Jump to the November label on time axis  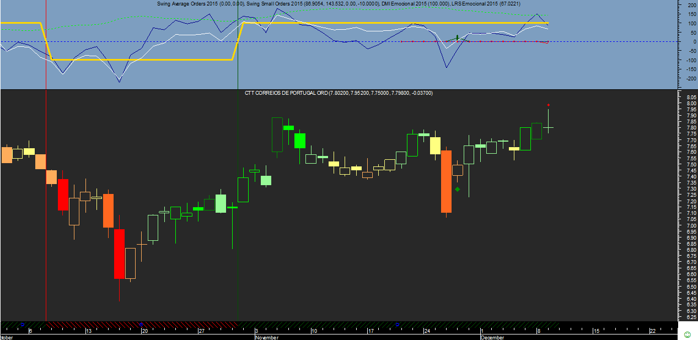coord(267,337)
